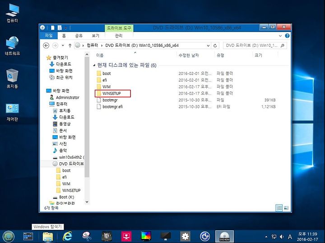Open the 파일 file menu
The image size is (325, 243).
49,36
